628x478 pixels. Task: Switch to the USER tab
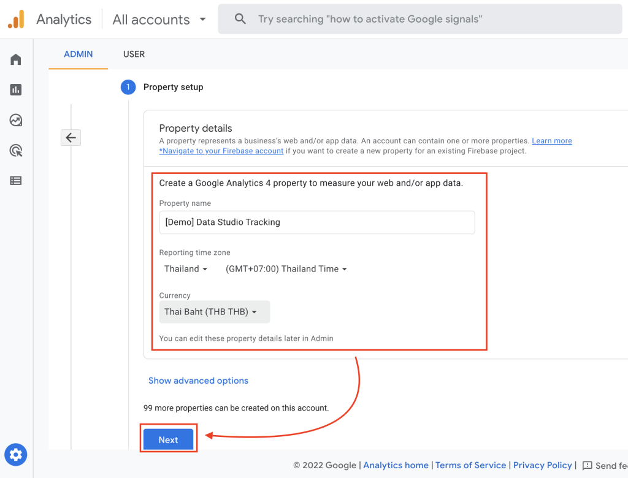(134, 55)
